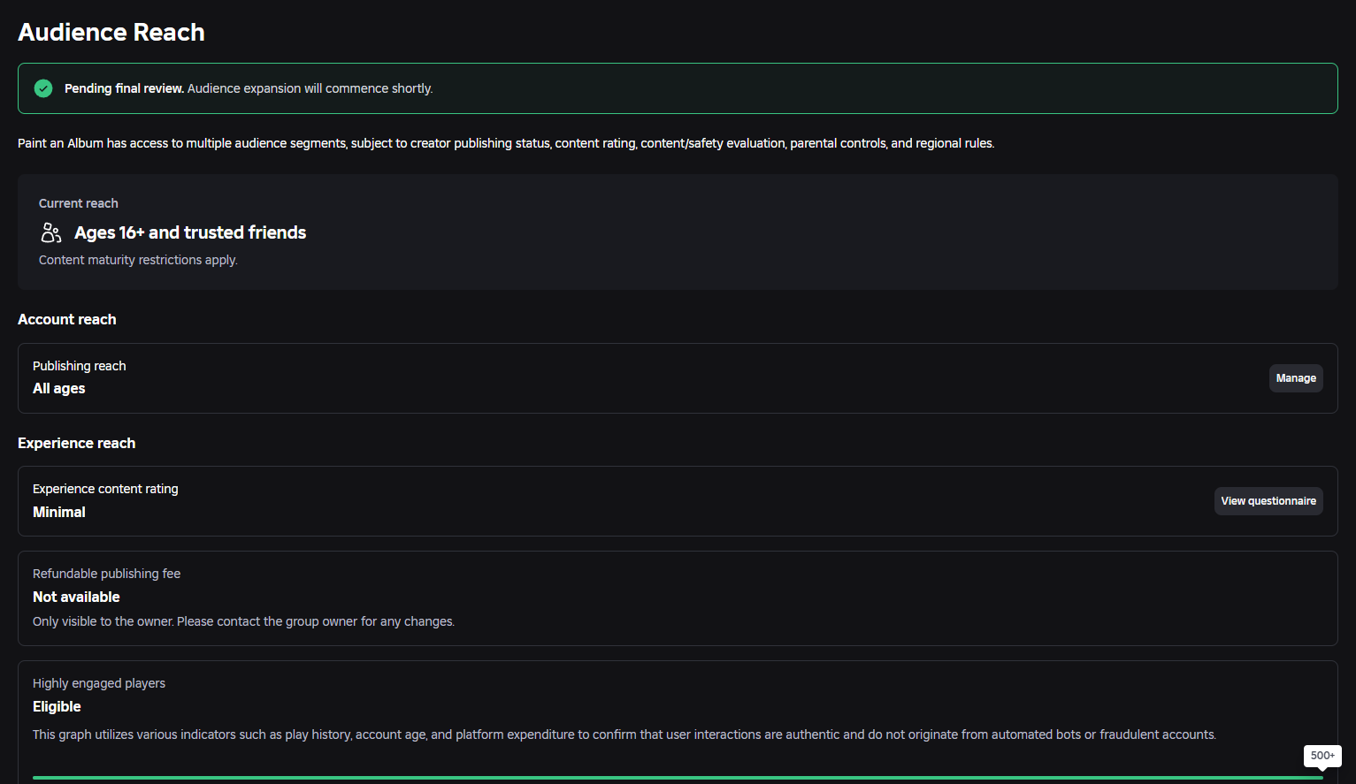Click the graph indicators explanation text
Screen dimensions: 1356x784
pos(624,735)
